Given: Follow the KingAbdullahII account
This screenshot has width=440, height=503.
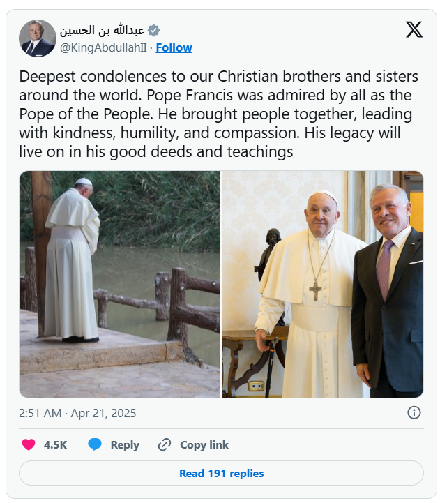Looking at the screenshot, I should pos(174,47).
